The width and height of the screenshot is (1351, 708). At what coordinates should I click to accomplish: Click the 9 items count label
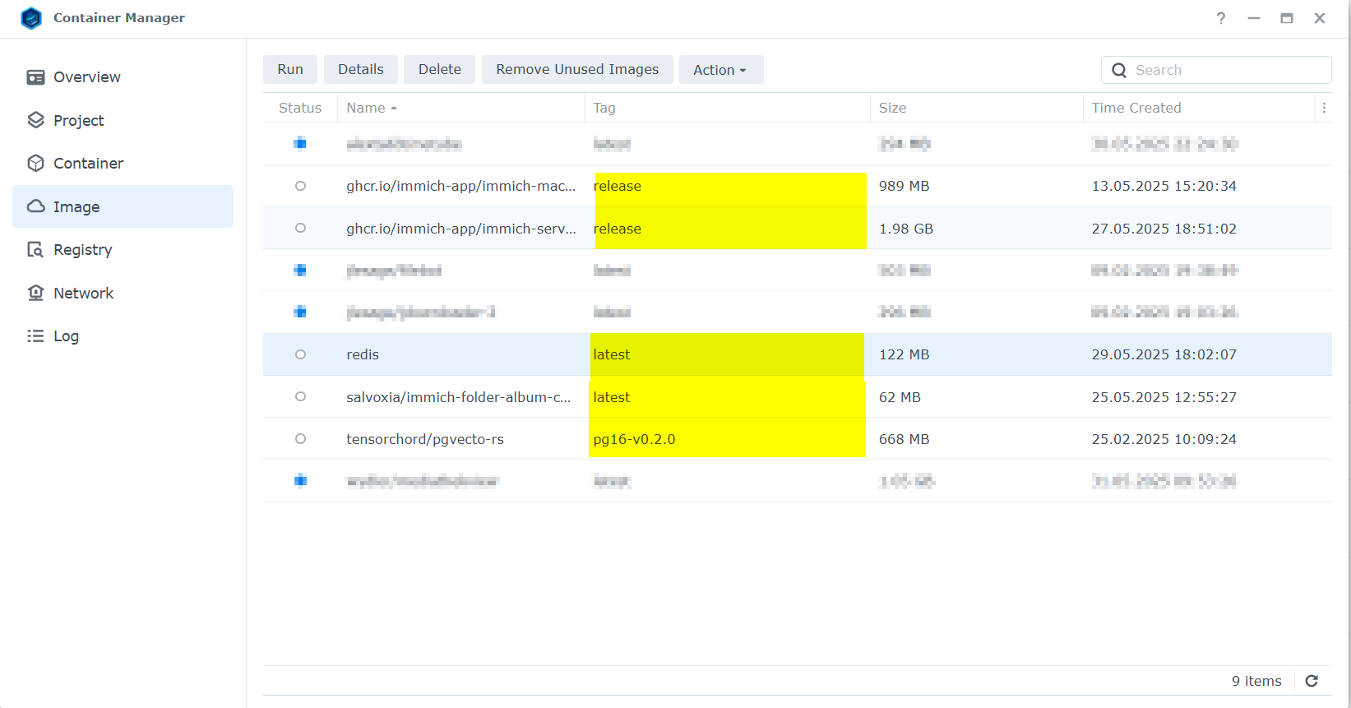[1256, 681]
